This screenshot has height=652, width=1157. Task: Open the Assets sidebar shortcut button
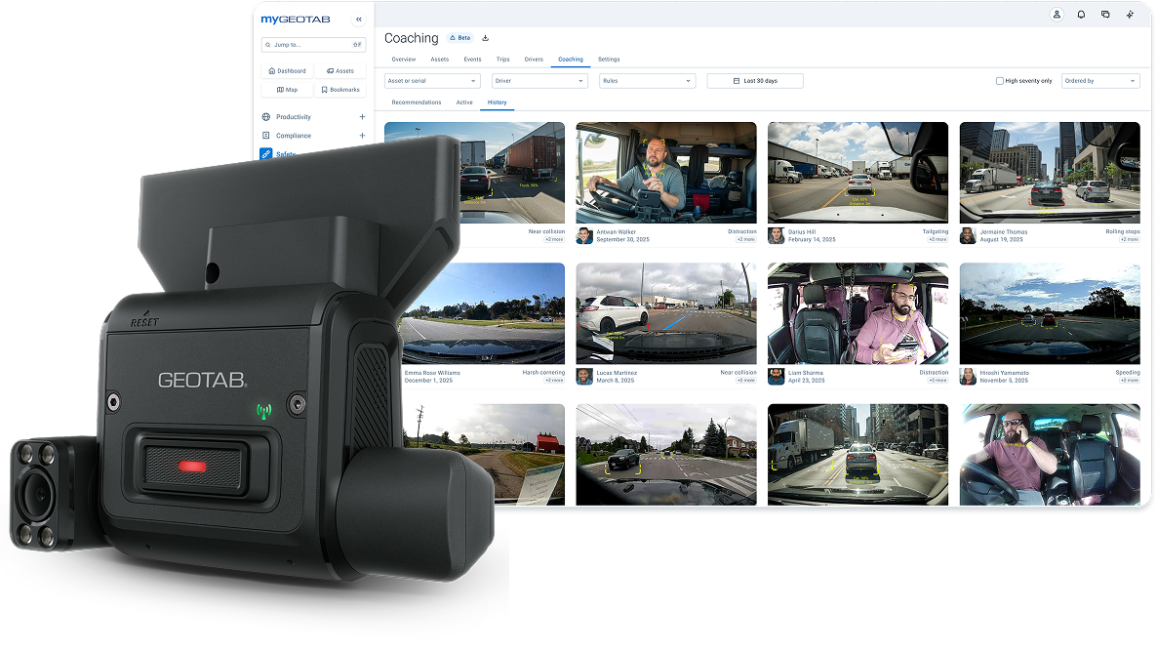pos(340,71)
